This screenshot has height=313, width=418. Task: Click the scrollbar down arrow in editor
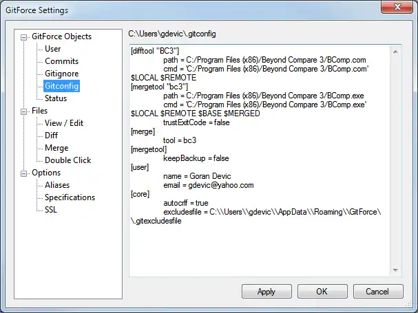[x=395, y=270]
